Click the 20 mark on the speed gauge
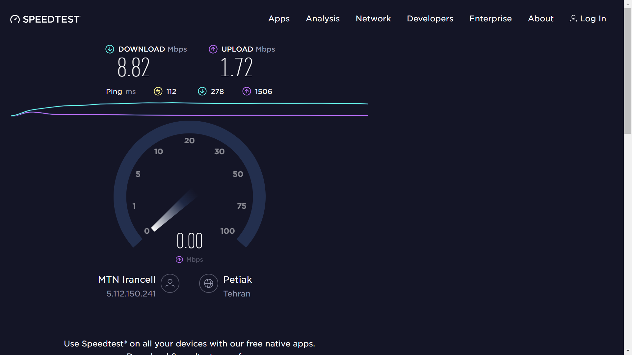Image resolution: width=632 pixels, height=355 pixels. (189, 141)
